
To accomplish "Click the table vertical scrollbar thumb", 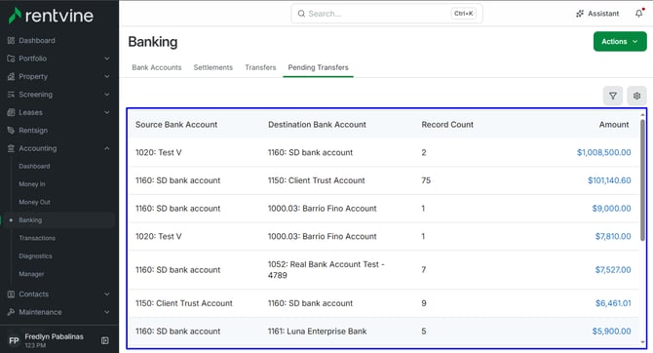I will [642, 179].
